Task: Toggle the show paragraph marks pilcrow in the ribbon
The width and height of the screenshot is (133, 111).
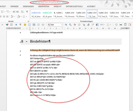Action: (x=27, y=12)
